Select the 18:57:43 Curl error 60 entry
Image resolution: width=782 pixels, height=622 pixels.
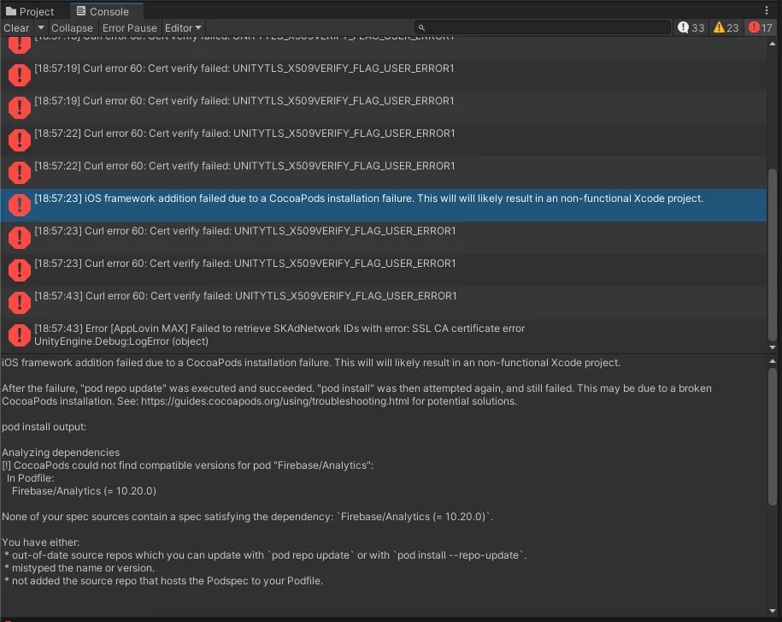click(383, 302)
